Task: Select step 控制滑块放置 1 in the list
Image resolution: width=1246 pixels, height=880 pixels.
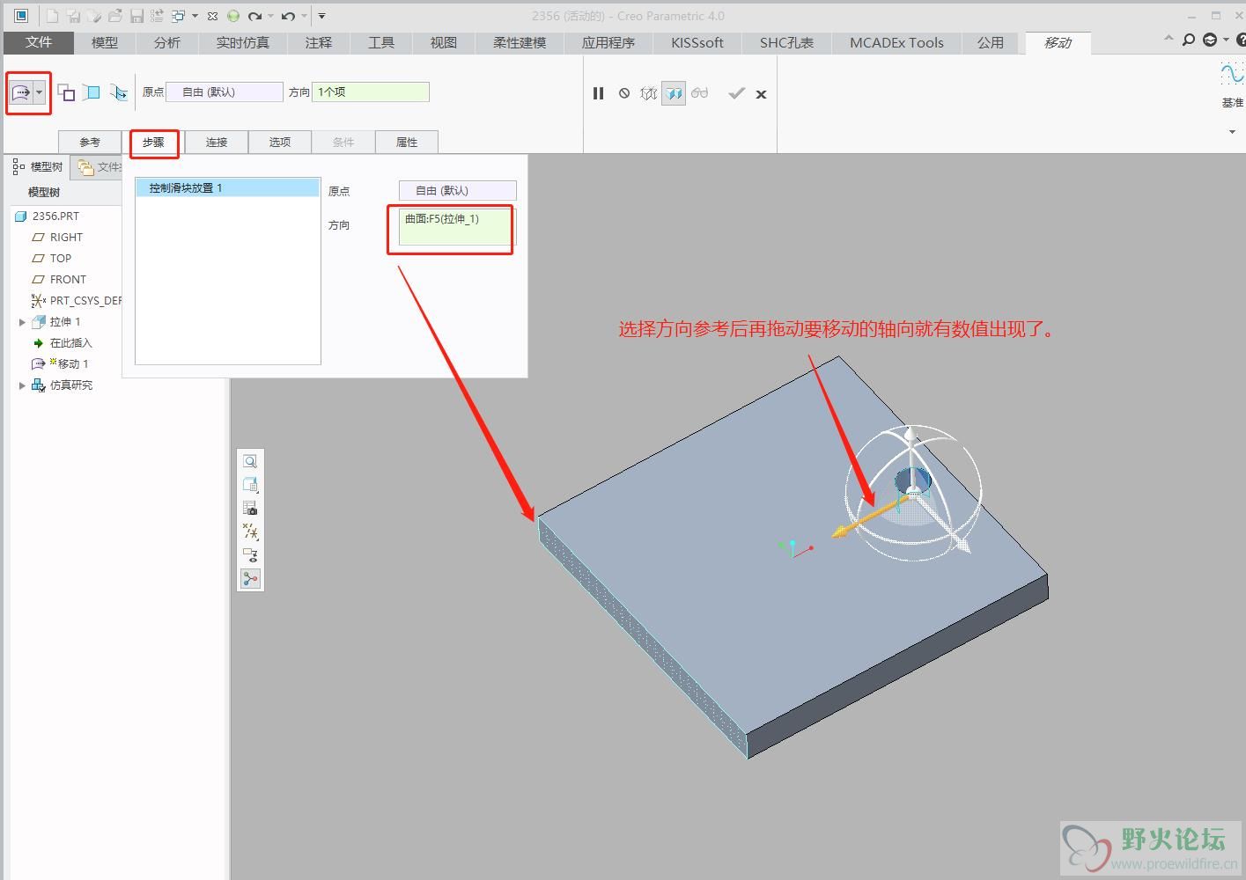Action: [227, 187]
